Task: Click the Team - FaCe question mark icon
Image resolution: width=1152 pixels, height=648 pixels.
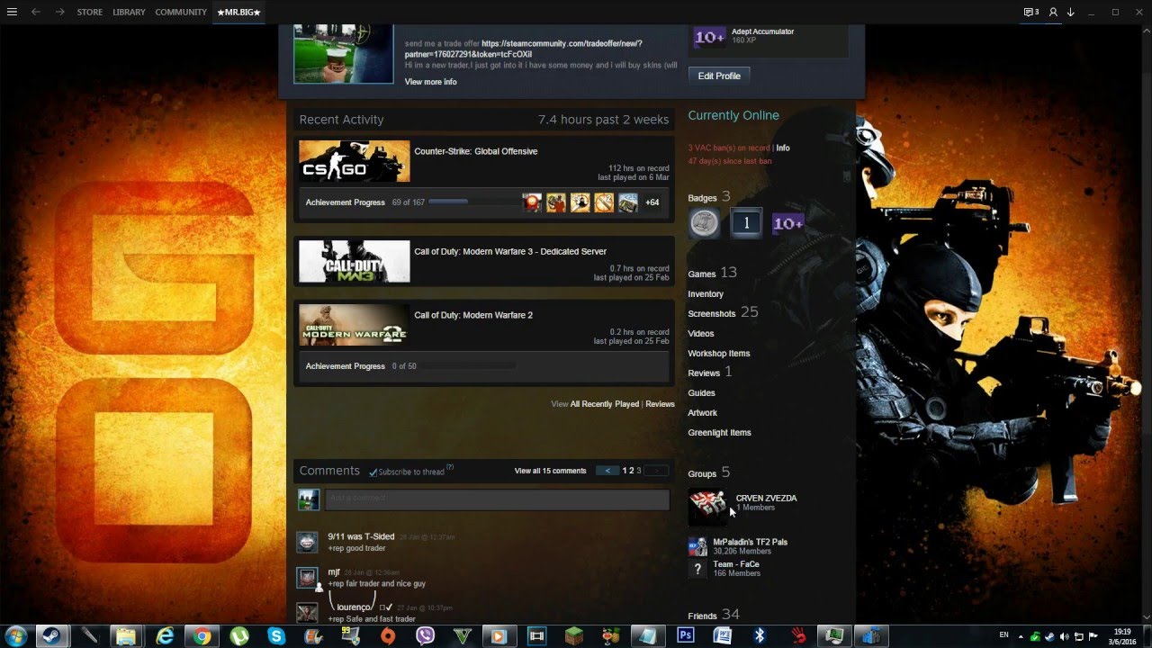Action: [697, 569]
